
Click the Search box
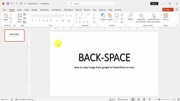coord(91,4)
